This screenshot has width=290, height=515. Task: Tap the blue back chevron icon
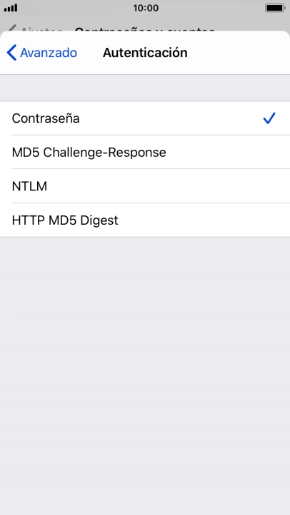coord(11,53)
